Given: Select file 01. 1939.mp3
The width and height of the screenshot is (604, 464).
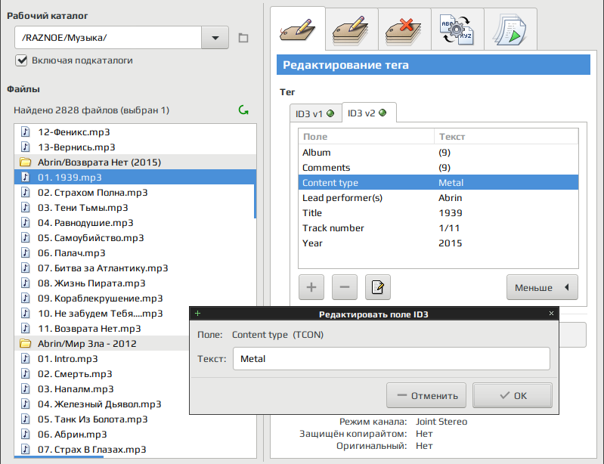Looking at the screenshot, I should [135, 177].
